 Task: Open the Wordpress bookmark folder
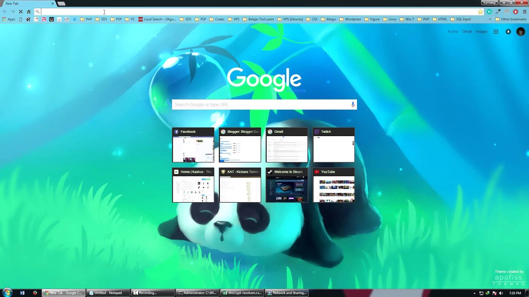350,19
